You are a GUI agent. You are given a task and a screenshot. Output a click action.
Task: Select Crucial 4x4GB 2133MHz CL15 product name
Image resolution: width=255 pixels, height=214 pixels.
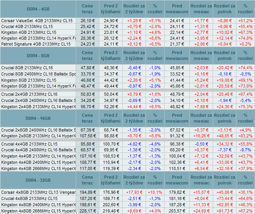[x=29, y=144]
